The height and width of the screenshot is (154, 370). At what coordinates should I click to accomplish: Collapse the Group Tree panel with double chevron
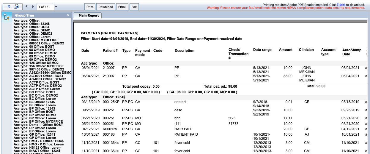point(68,15)
